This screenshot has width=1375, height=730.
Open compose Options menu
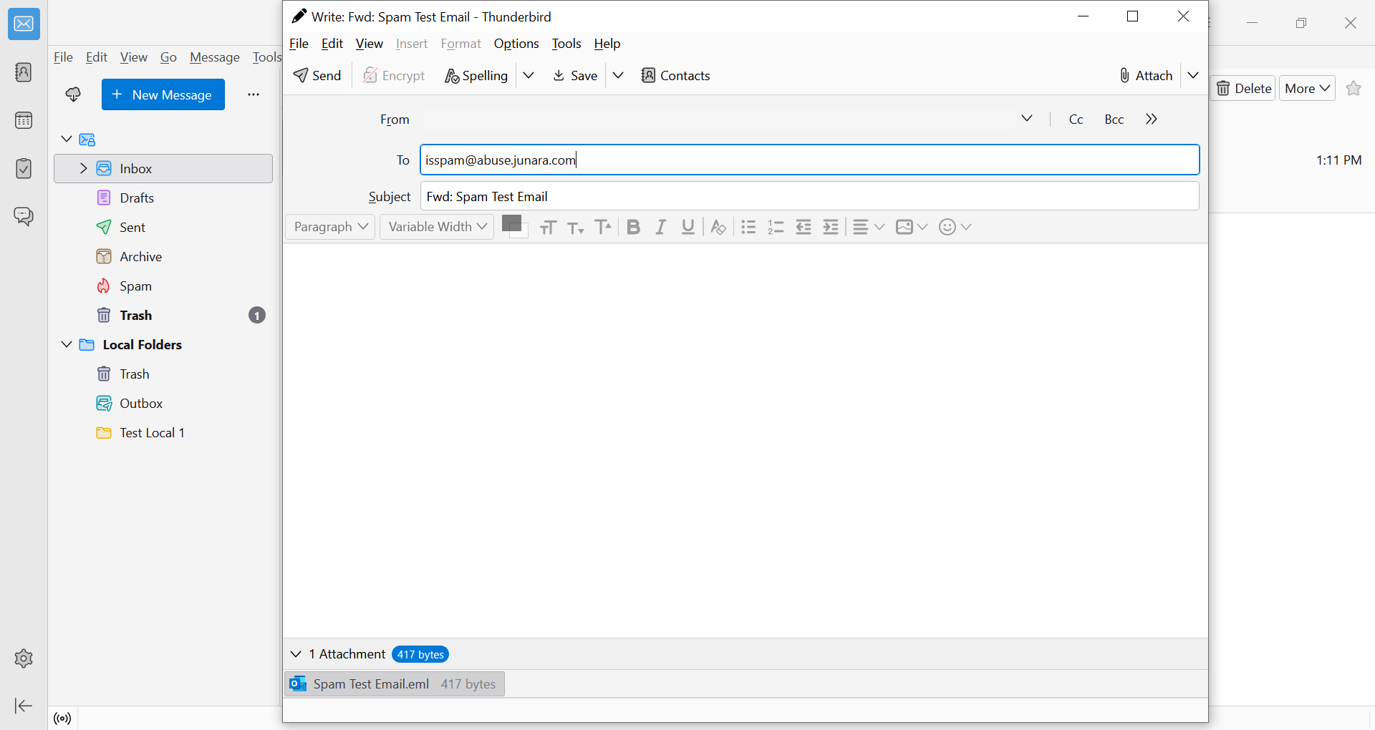tap(516, 44)
